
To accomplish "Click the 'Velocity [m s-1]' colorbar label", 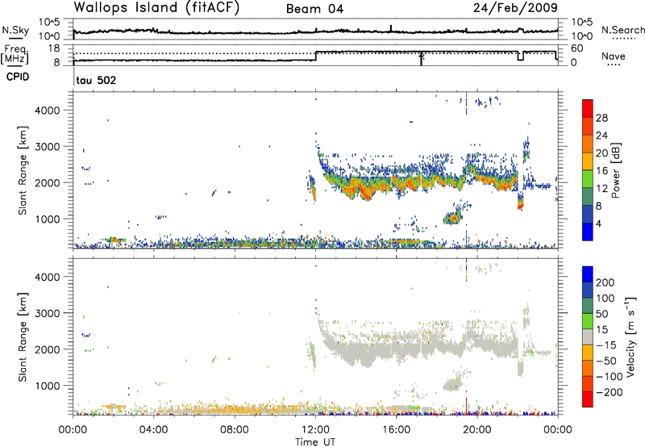I will coord(630,336).
